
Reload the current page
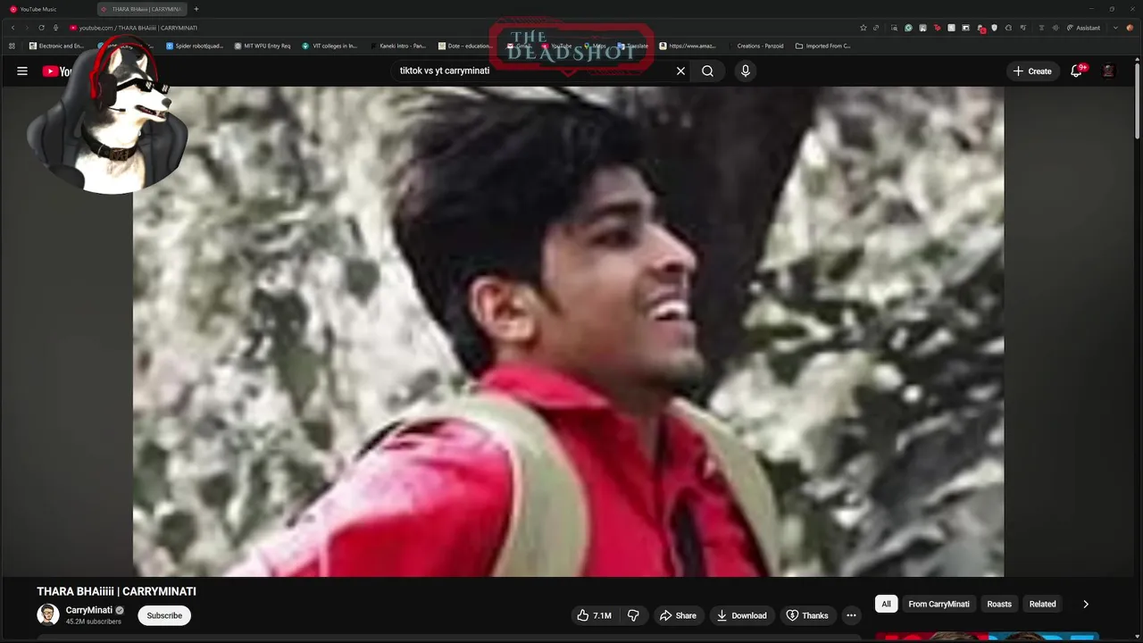[41, 28]
